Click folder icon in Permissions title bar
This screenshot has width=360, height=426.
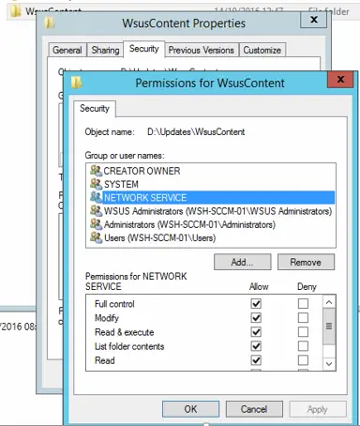click(76, 83)
